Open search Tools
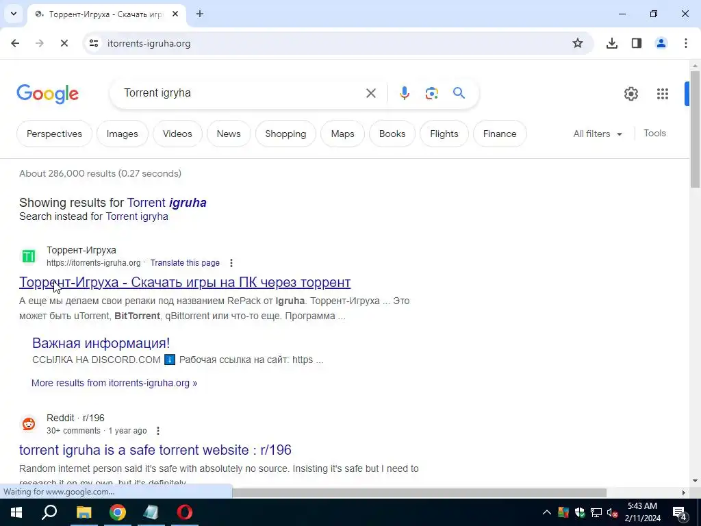The image size is (701, 526). coord(654,134)
